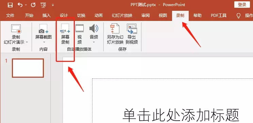Click the Save icon in quick access toolbar
The image size is (253, 123).
(10, 5)
